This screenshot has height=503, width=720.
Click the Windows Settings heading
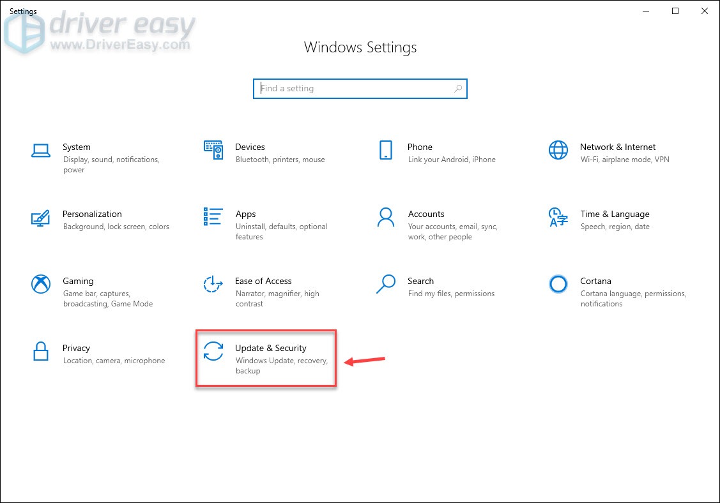click(x=360, y=47)
